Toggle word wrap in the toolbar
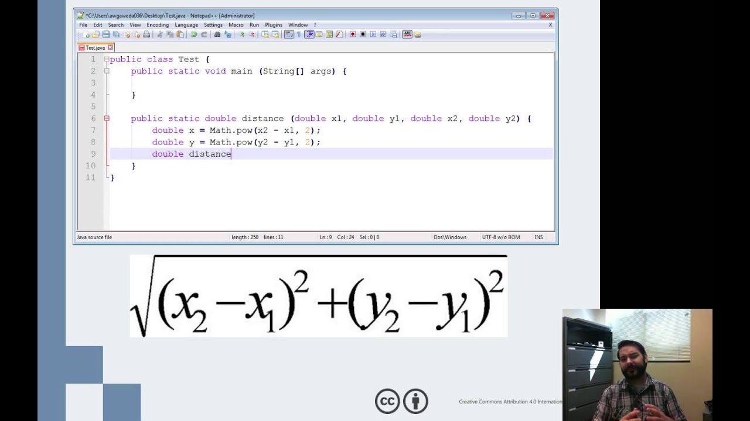 288,34
